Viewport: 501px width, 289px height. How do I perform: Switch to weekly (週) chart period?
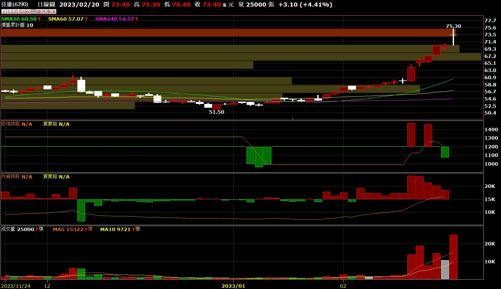point(39,12)
